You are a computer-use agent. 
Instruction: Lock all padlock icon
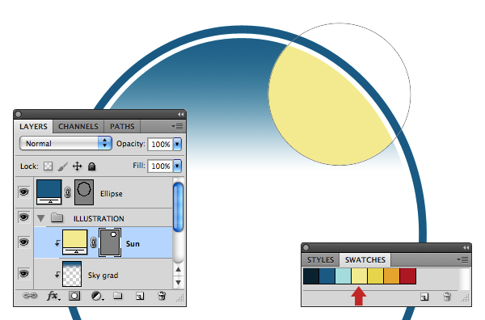click(91, 166)
